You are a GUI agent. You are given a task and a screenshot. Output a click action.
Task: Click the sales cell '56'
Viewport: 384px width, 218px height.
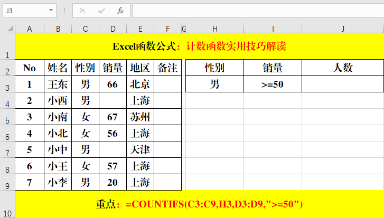point(113,133)
